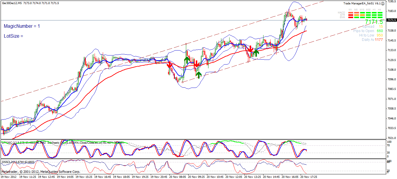Click the green up-arrow signal near 20 Nov 09:25
The width and height of the screenshot is (397, 179).
[199, 74]
